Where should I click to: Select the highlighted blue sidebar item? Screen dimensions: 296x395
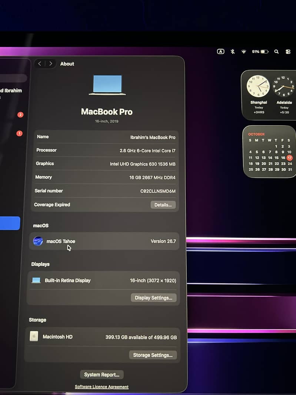tap(10, 223)
